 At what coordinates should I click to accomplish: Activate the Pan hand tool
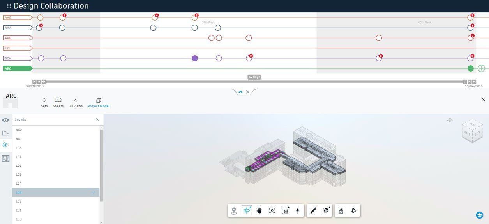click(259, 210)
